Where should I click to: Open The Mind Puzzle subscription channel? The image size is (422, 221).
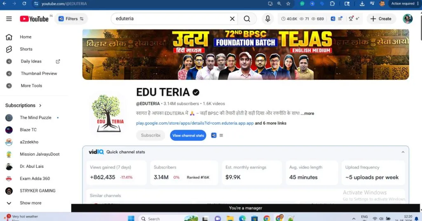pos(35,117)
